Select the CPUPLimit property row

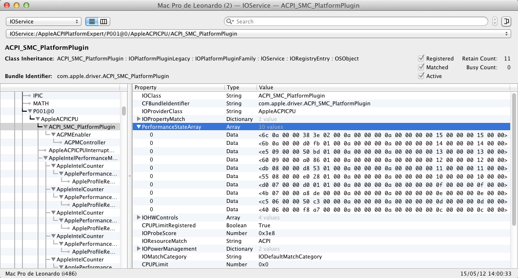coord(321,264)
